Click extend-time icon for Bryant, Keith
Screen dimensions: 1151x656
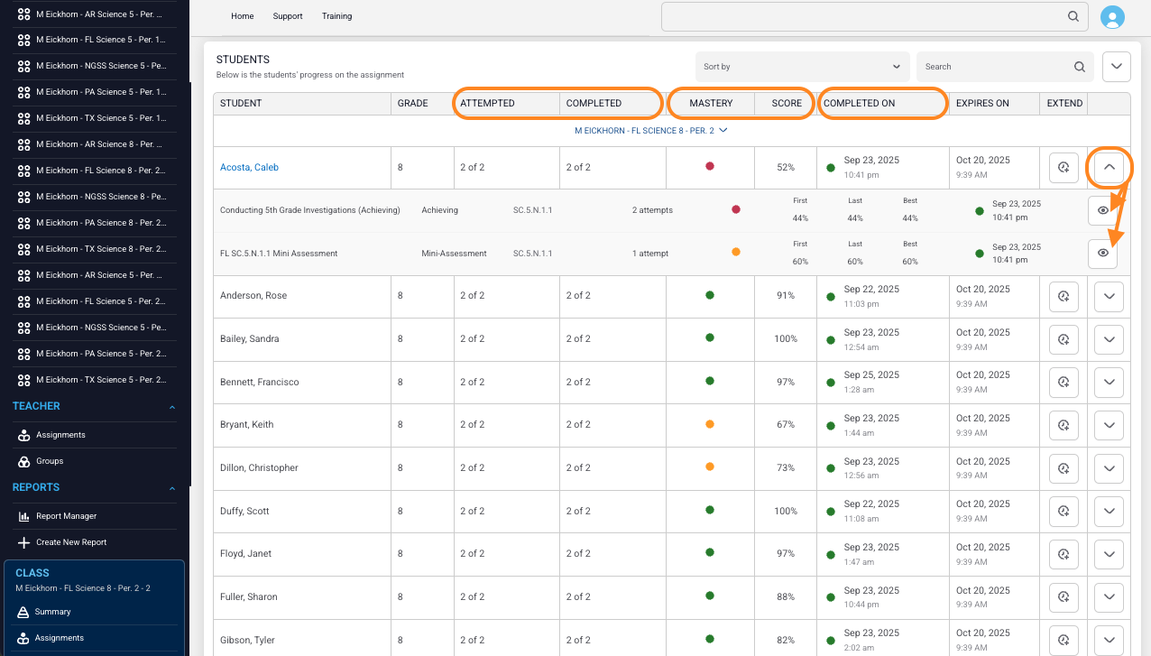[x=1064, y=425]
